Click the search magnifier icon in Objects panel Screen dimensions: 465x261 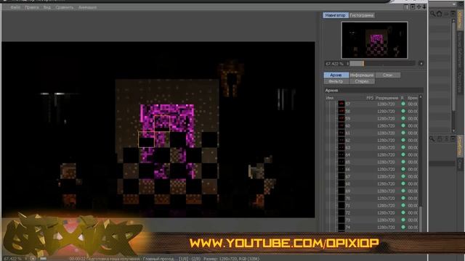coord(433,14)
